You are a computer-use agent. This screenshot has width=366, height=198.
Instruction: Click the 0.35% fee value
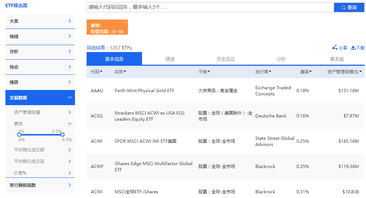(303, 167)
